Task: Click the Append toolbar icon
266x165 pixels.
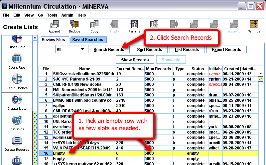Action: [54, 26]
